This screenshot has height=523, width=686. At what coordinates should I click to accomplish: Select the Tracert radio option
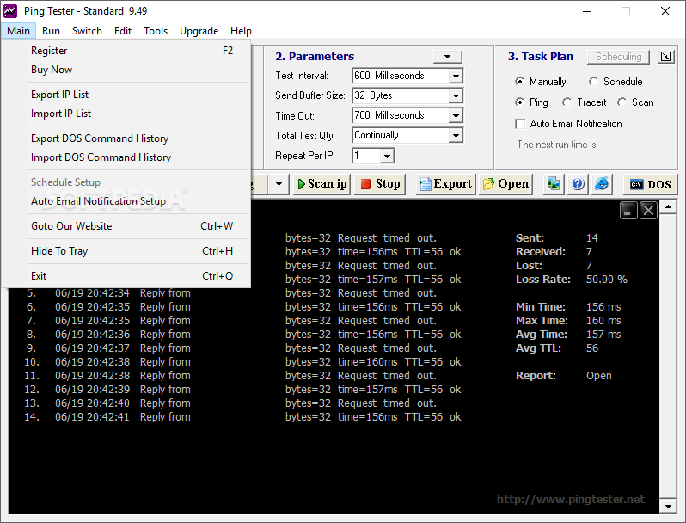567,102
